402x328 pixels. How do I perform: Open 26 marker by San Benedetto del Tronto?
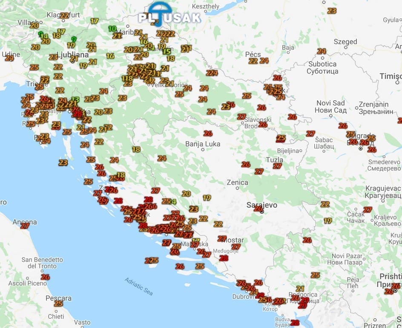(45, 277)
